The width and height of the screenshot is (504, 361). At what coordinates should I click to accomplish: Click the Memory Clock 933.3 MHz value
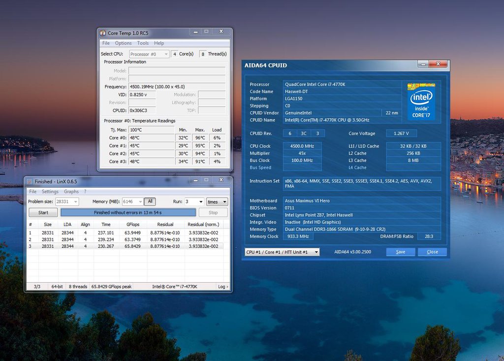[x=298, y=236]
